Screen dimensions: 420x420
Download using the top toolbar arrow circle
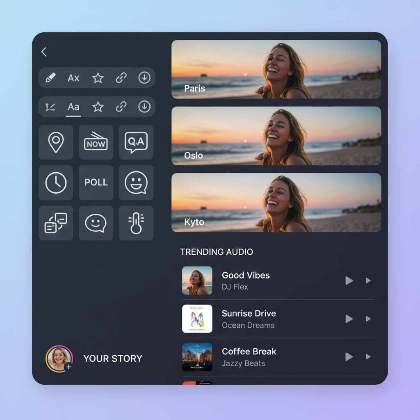(x=144, y=78)
